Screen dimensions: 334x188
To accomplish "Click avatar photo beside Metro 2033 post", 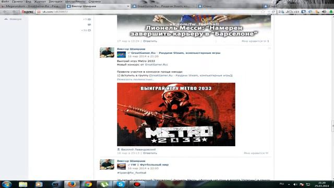I will pos(107,52).
